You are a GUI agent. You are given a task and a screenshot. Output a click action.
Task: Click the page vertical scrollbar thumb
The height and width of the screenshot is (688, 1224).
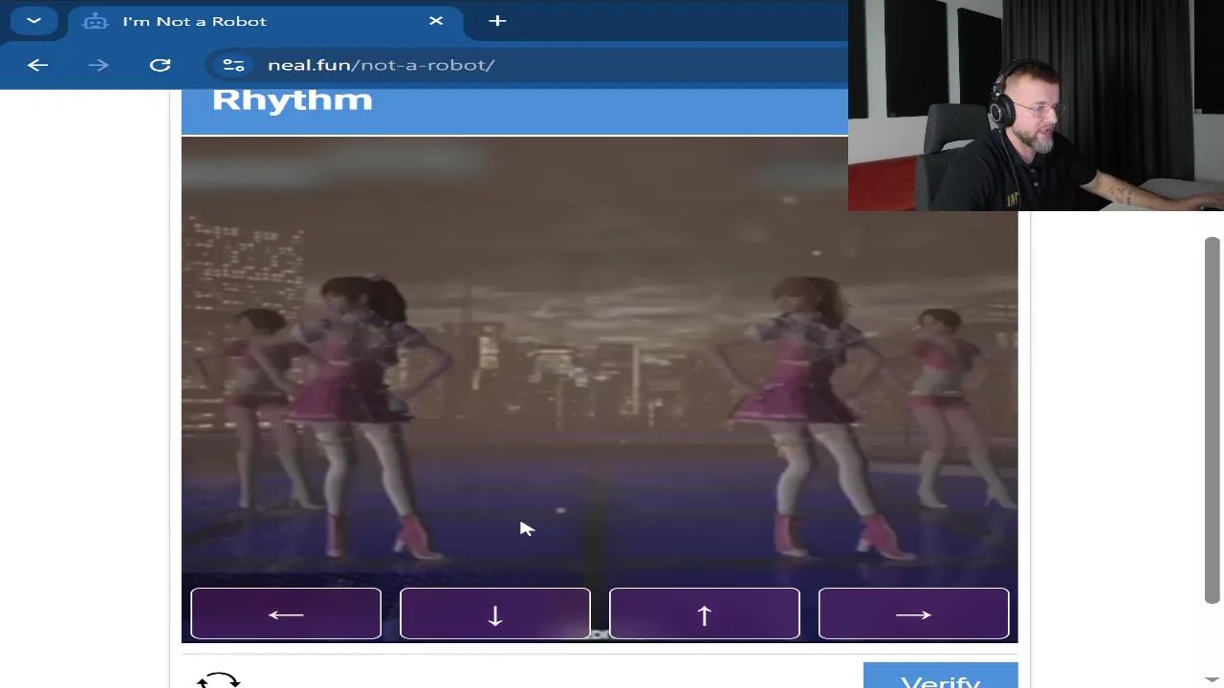pos(1213,420)
